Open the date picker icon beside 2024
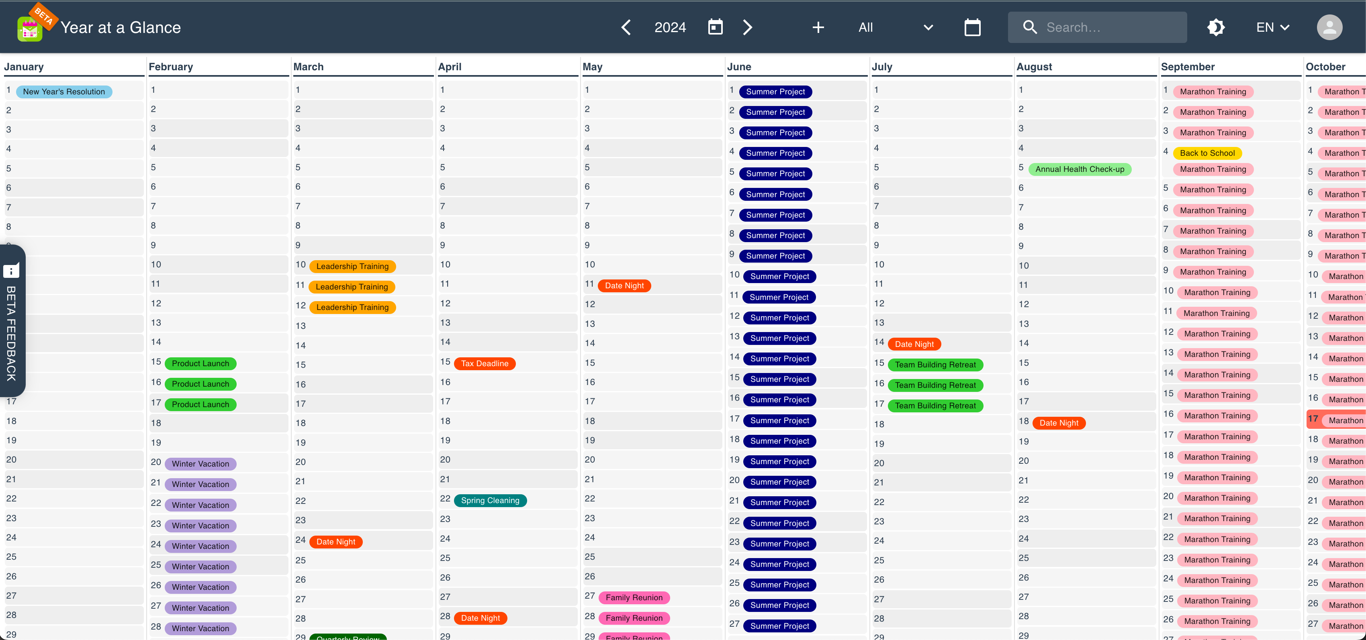This screenshot has height=640, width=1366. [x=716, y=27]
